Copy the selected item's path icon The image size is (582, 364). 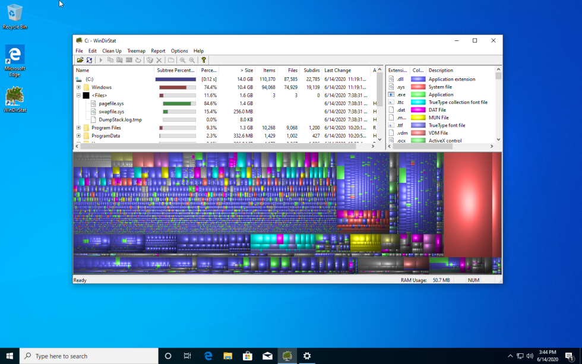[x=111, y=60]
